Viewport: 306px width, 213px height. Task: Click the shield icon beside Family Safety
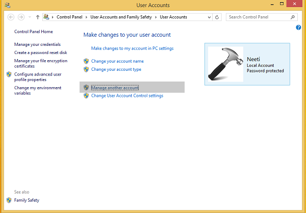click(9, 200)
